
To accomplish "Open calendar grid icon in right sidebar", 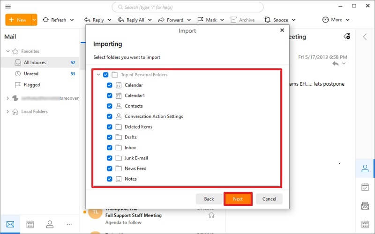I will click(x=365, y=225).
